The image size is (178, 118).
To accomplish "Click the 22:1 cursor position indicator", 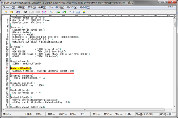I will click(171, 7).
